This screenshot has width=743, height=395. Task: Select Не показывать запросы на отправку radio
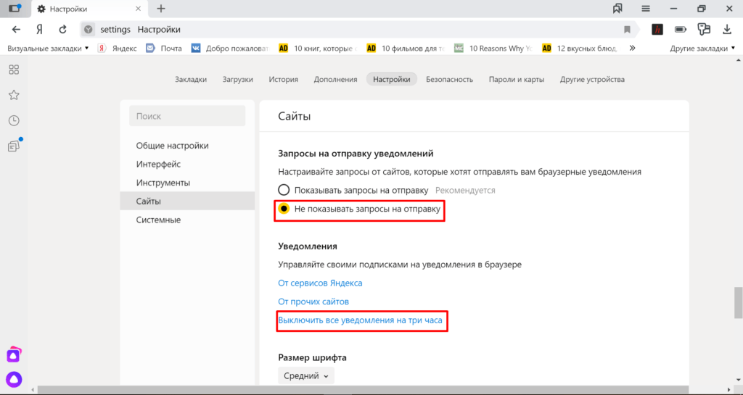284,209
